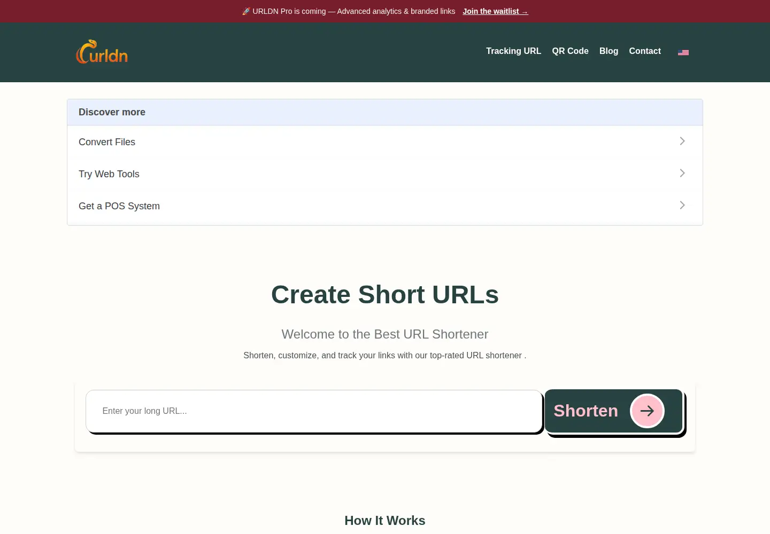
Task: Click the Shorten button label
Action: pos(586,411)
